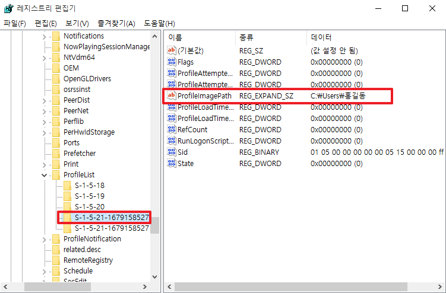Viewport: 446px width, 293px height.
Task: Expand the PeerDist key
Action: point(44,101)
